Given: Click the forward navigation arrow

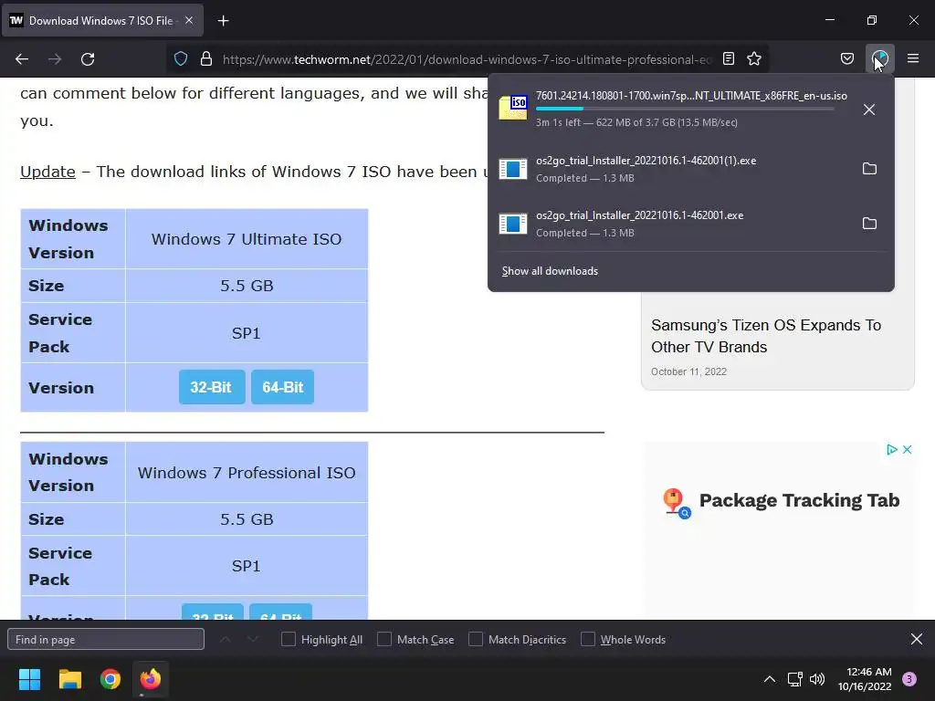Looking at the screenshot, I should [x=55, y=59].
